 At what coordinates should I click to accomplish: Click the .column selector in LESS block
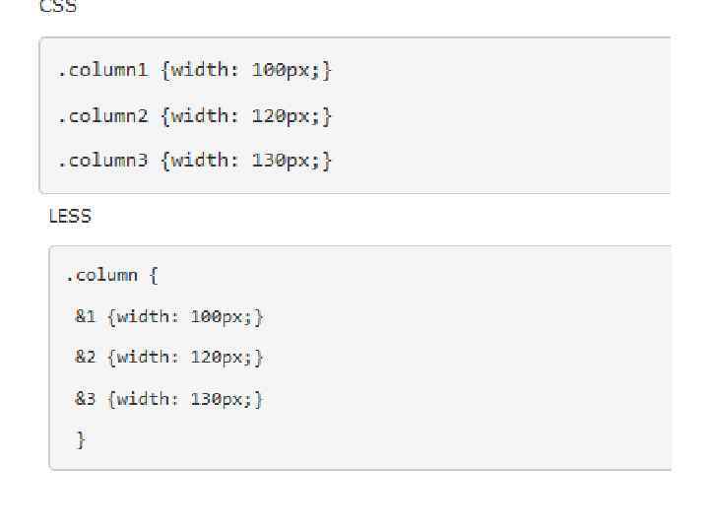click(x=101, y=276)
